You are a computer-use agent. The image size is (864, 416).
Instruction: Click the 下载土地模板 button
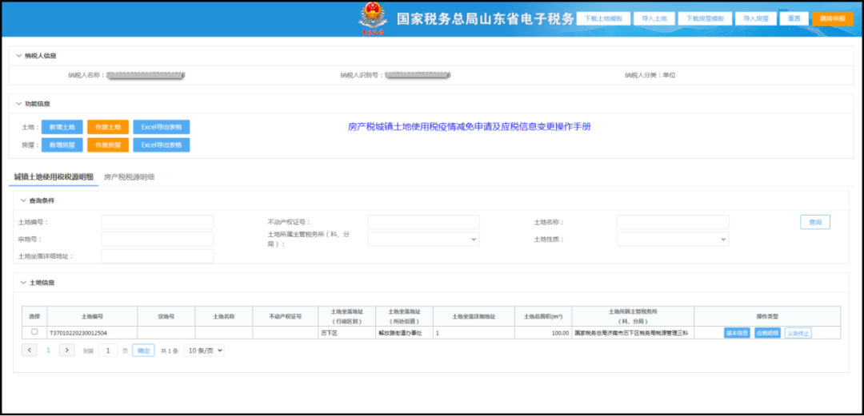tap(603, 18)
